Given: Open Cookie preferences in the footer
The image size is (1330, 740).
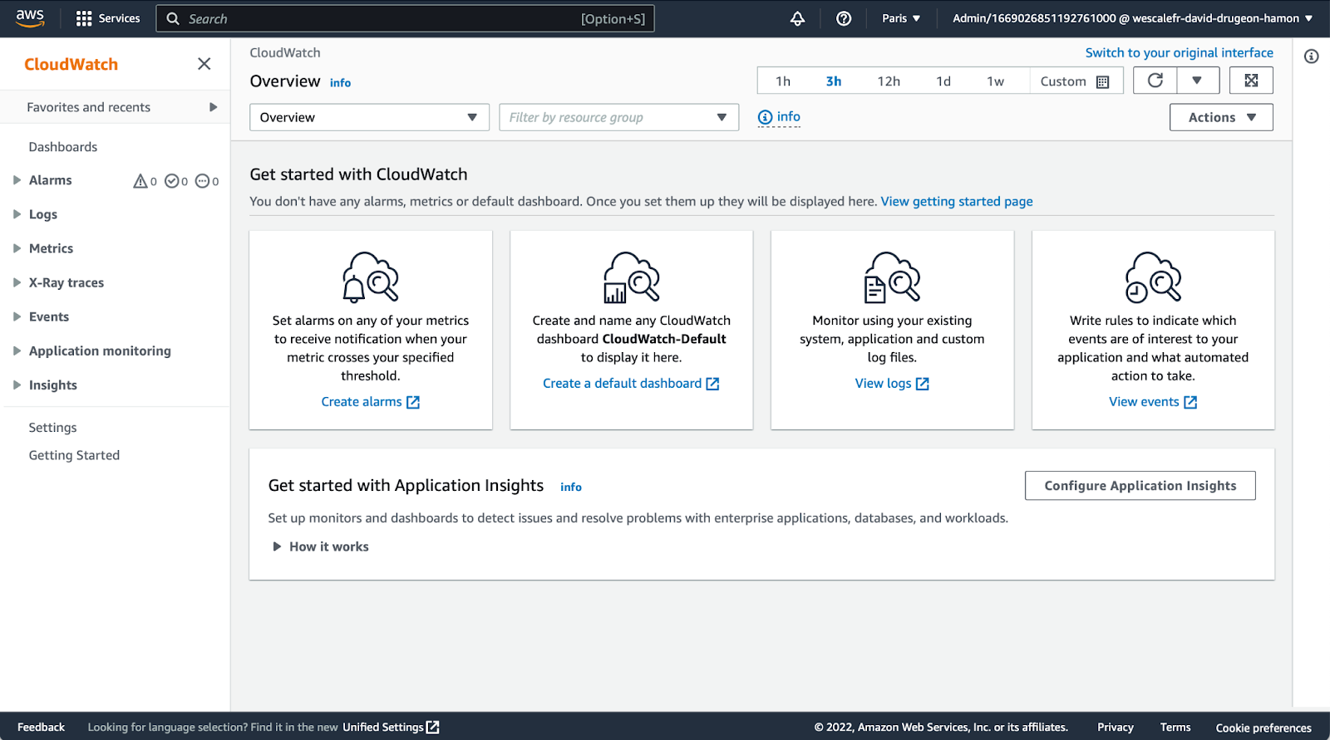Looking at the screenshot, I should 1263,728.
